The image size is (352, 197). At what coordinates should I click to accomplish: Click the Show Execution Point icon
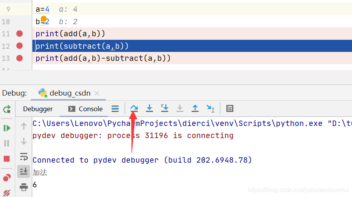115,108
